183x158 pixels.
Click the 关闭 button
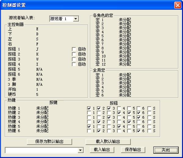click(166, 150)
